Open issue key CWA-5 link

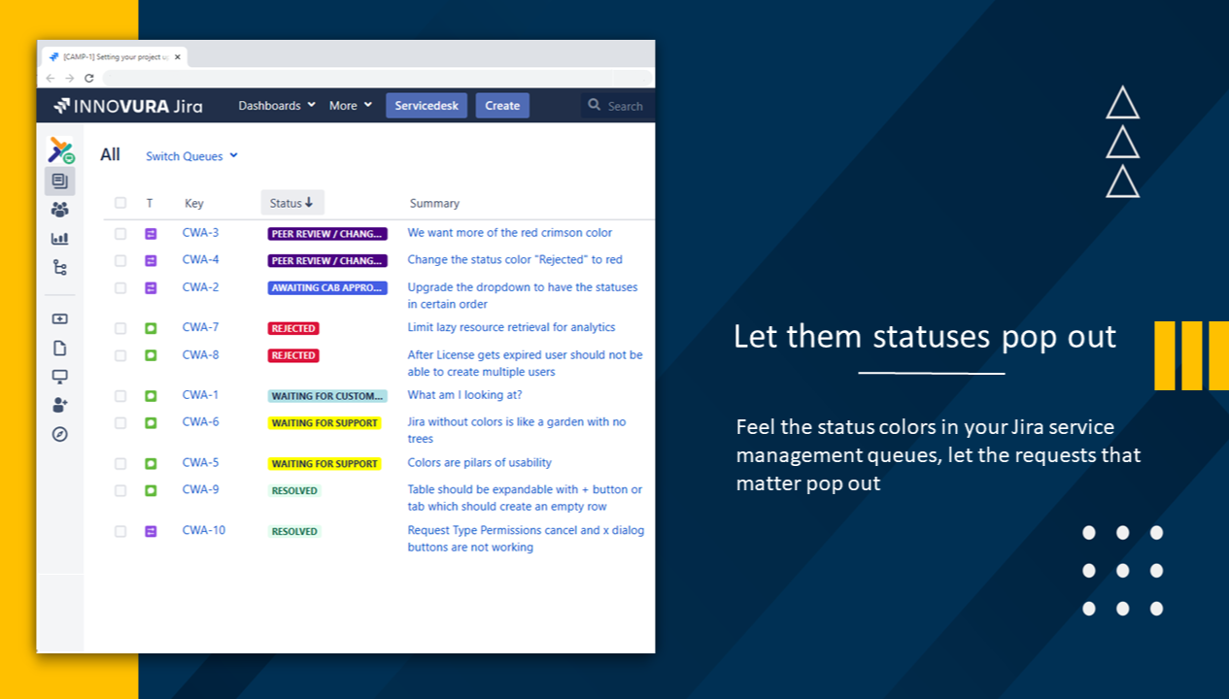[200, 462]
